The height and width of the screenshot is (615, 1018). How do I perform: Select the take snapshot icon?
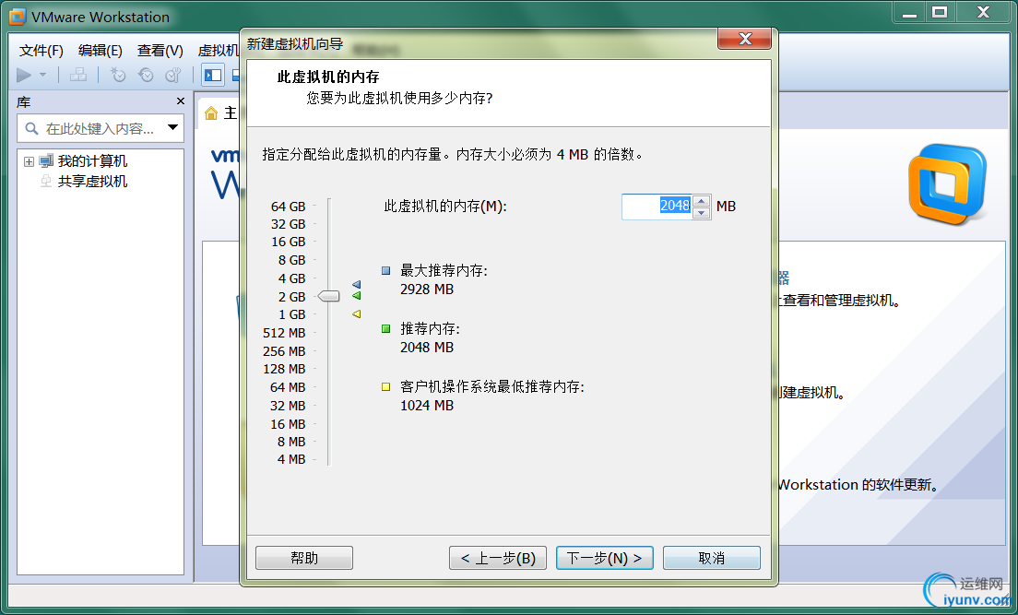(118, 75)
